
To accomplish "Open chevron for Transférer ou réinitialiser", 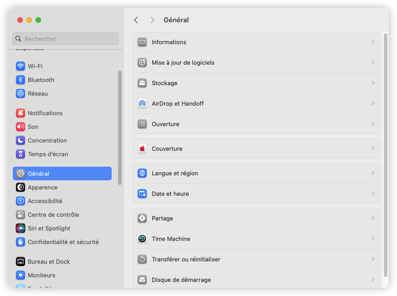I will (x=373, y=259).
